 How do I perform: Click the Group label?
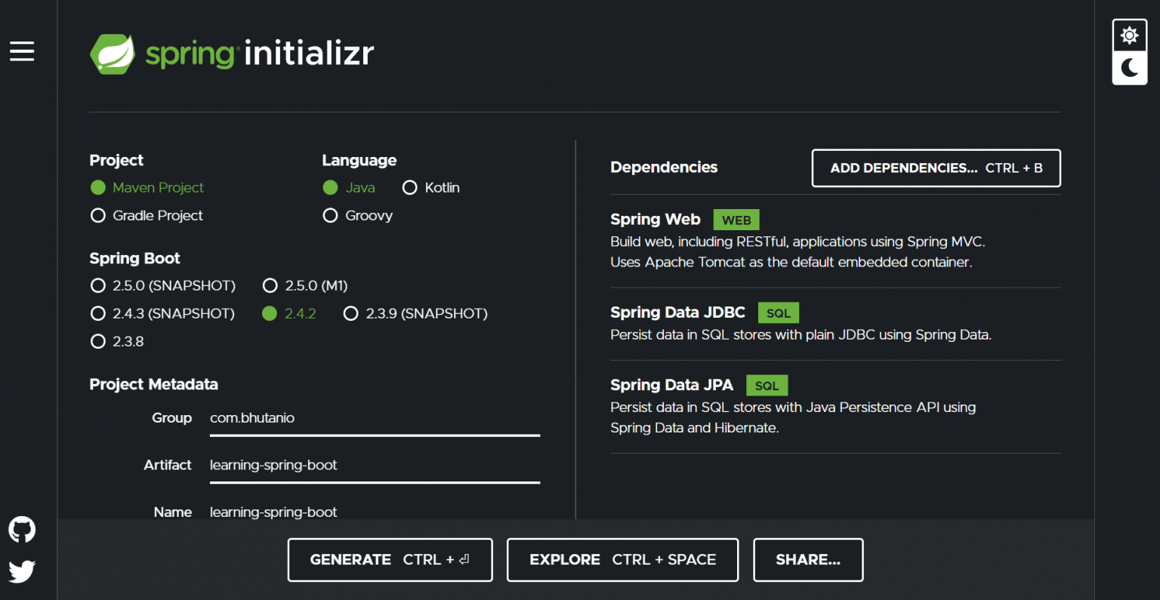pos(172,418)
